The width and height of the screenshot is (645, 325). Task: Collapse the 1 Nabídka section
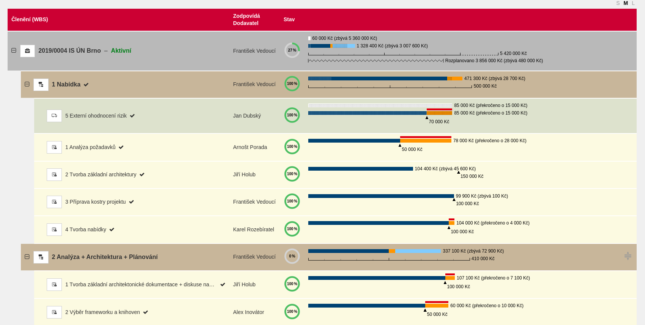tap(27, 84)
